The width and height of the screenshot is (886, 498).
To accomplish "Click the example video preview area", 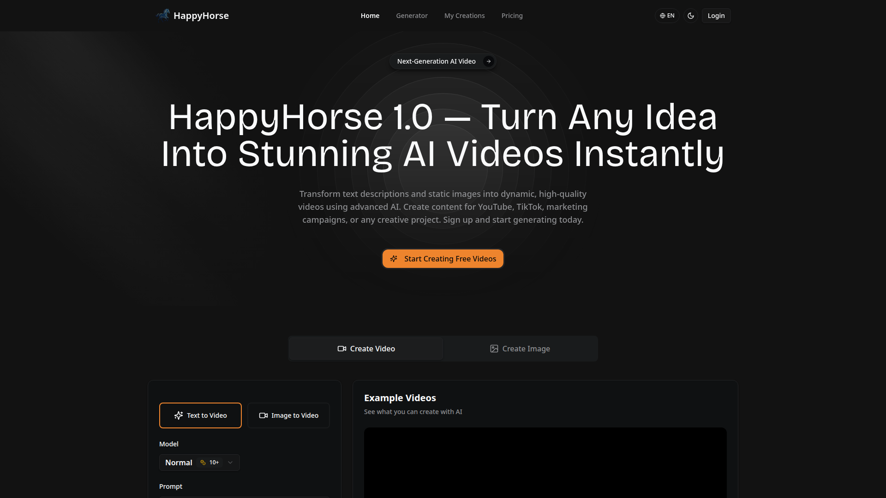I will 545,462.
